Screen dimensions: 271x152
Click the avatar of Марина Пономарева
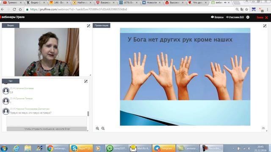tap(6, 111)
